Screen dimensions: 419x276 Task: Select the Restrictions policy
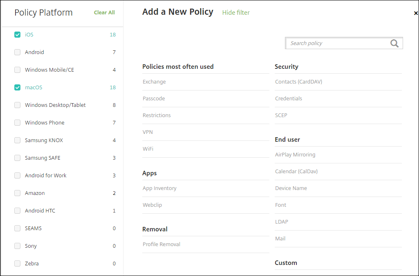coord(157,115)
